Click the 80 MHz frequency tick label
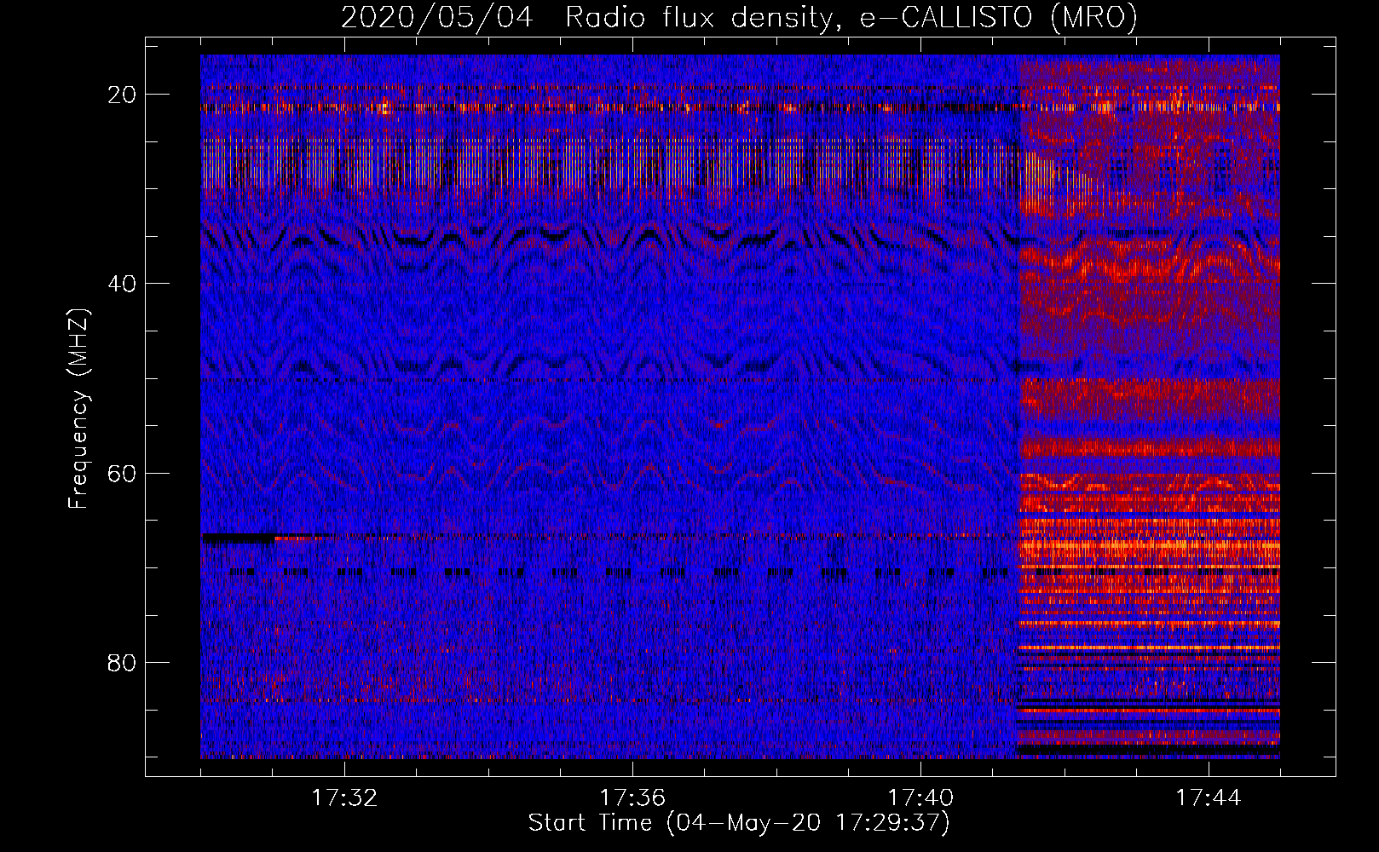This screenshot has height=852, width=1379. [122, 662]
